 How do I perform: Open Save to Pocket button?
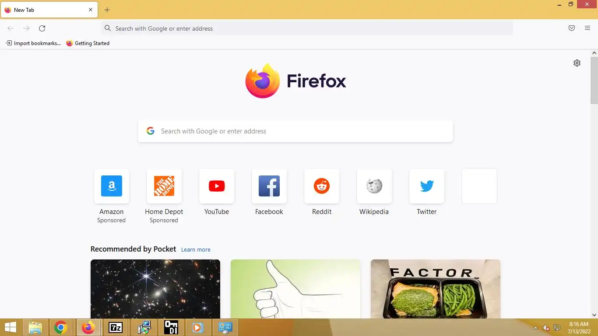coord(572,28)
